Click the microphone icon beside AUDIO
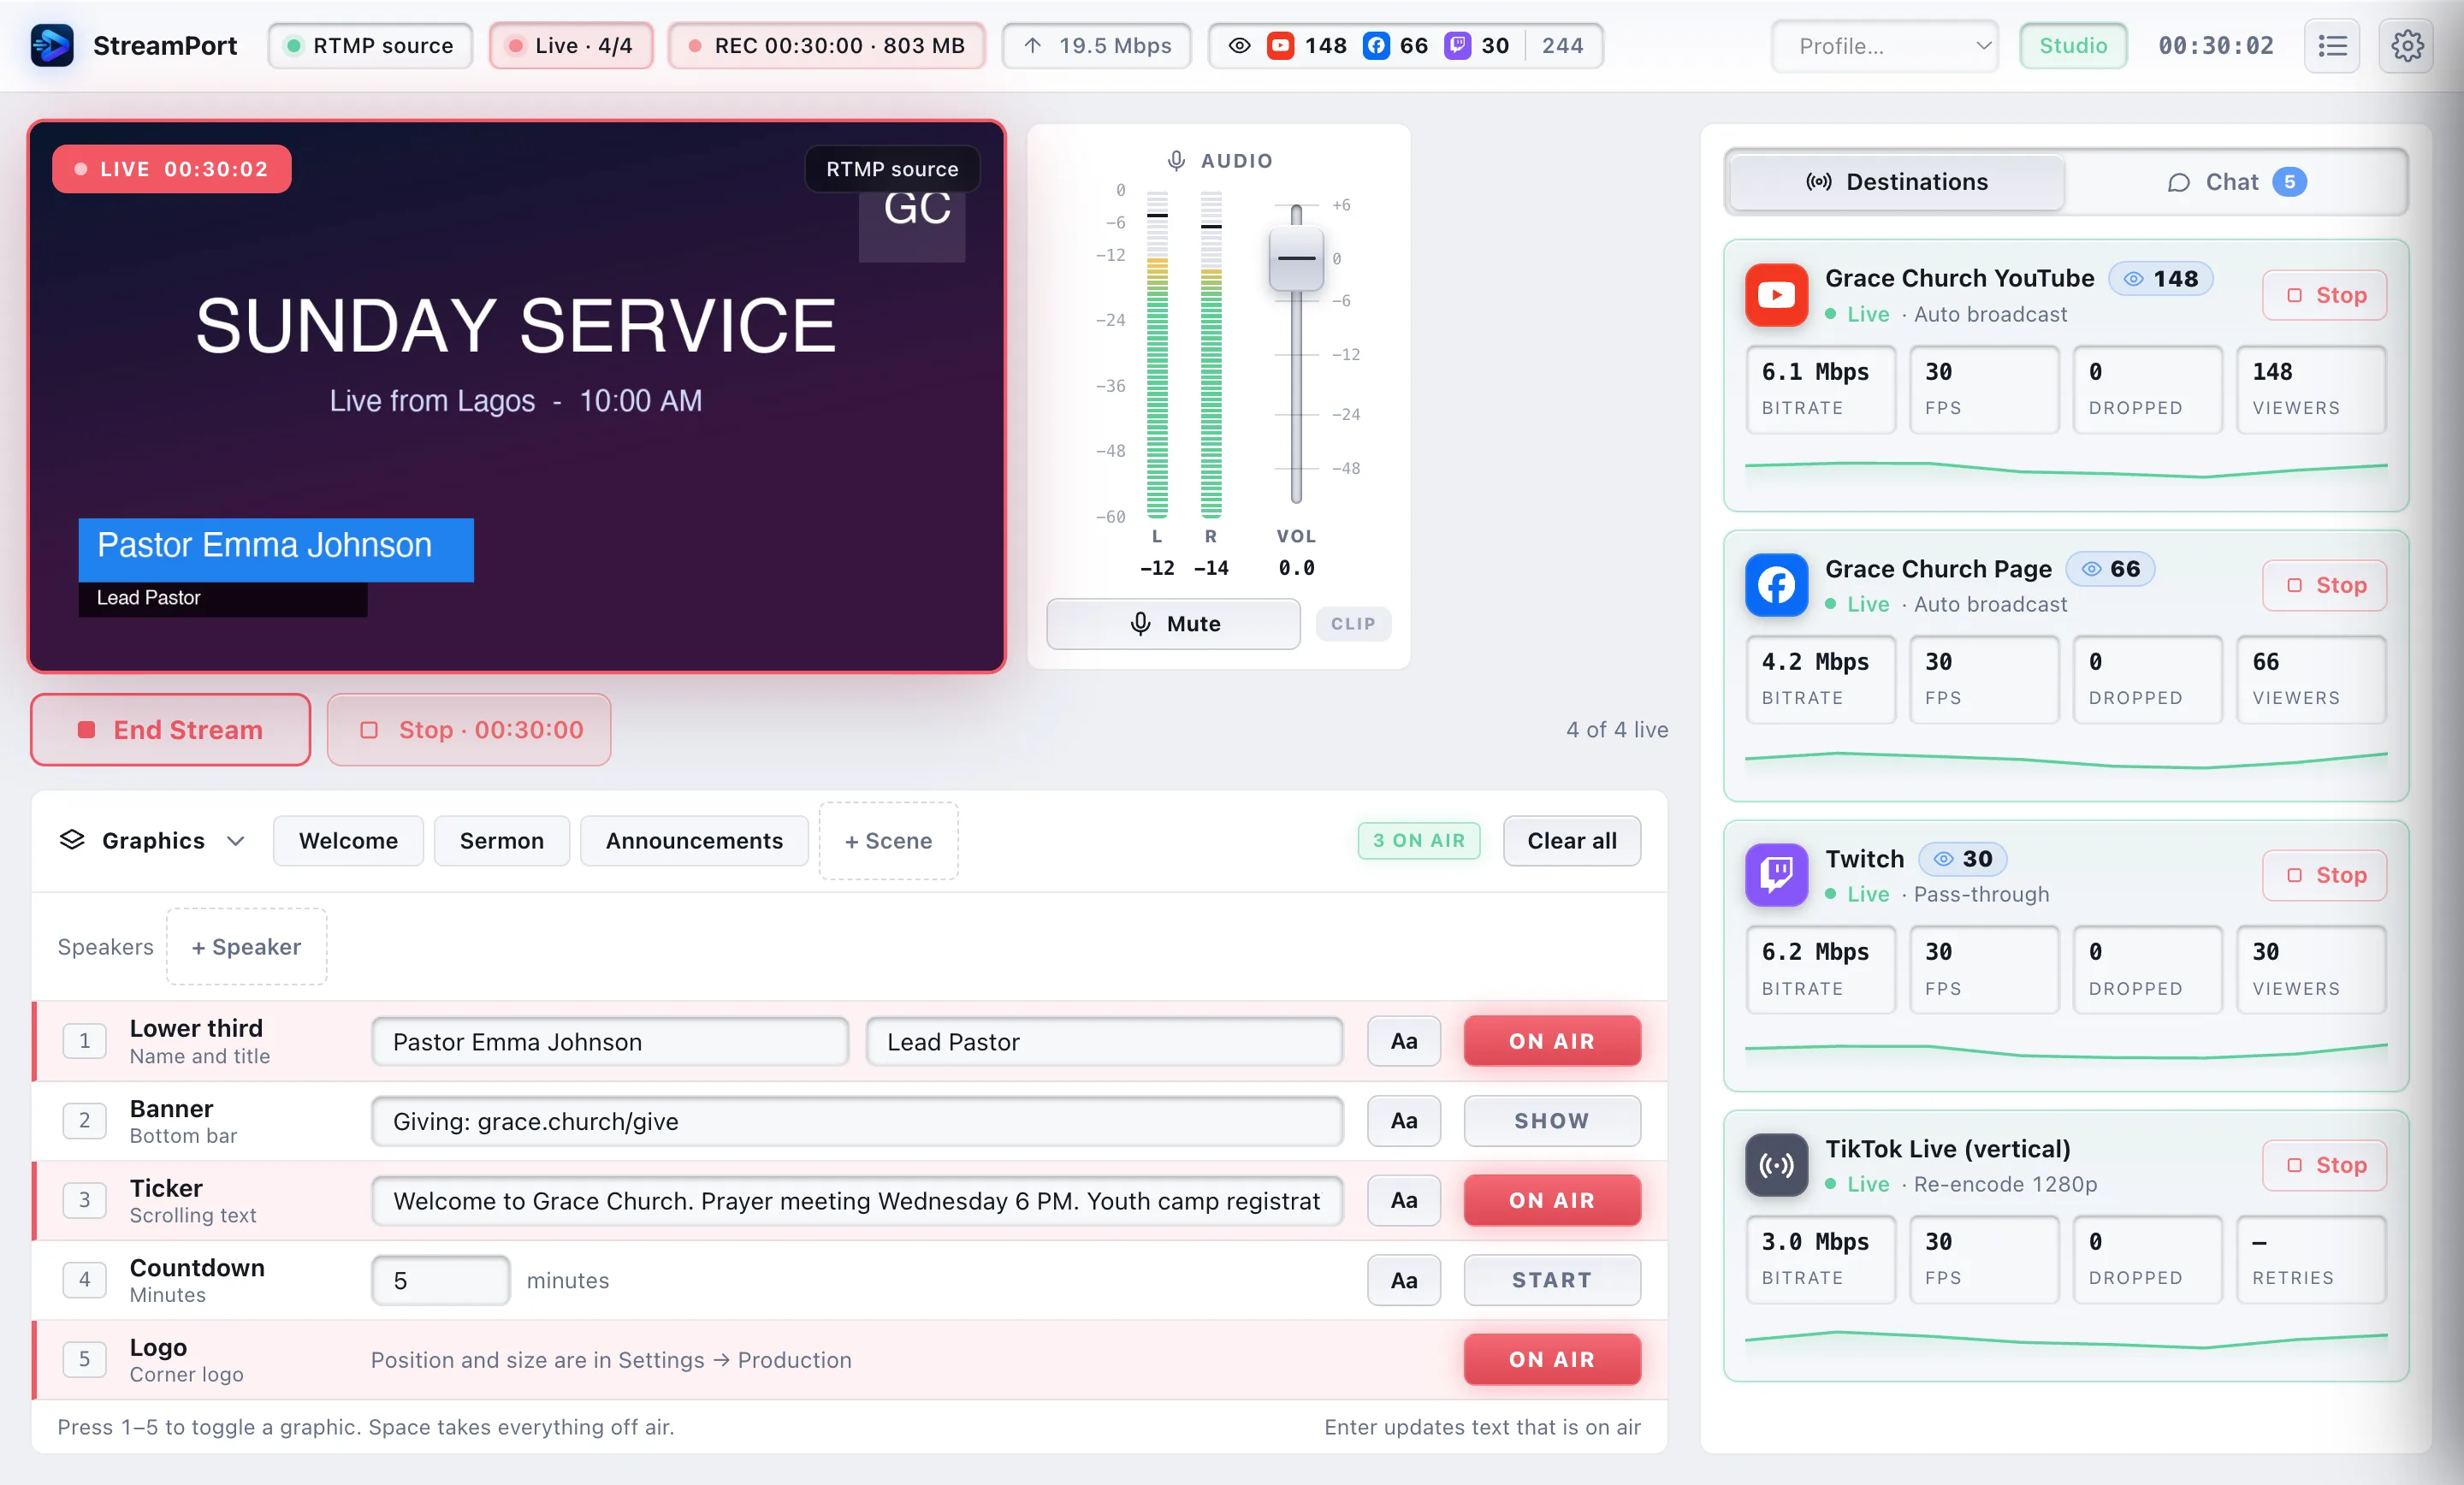 (1177, 161)
